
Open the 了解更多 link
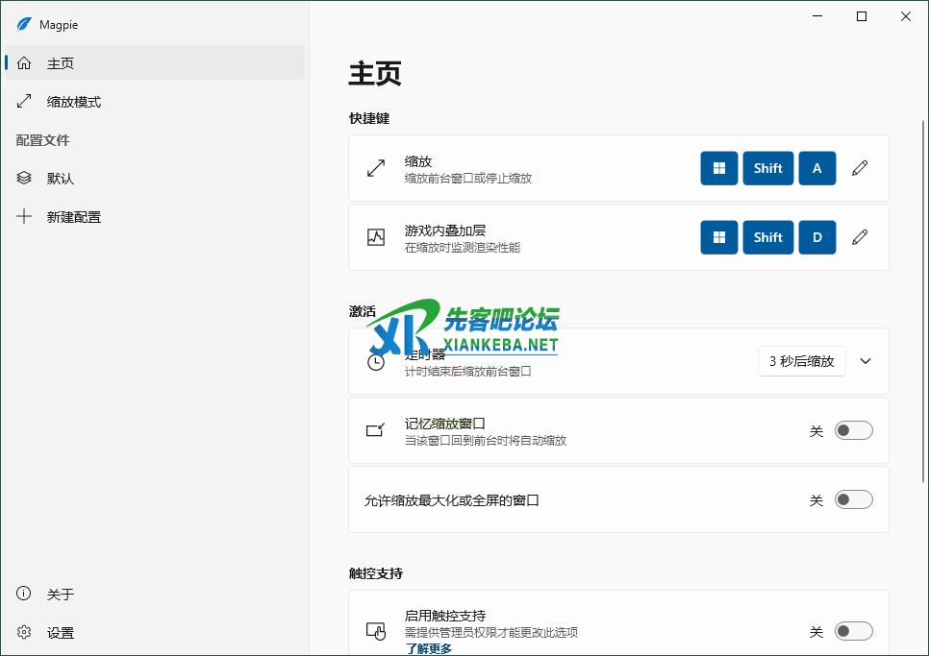(429, 648)
